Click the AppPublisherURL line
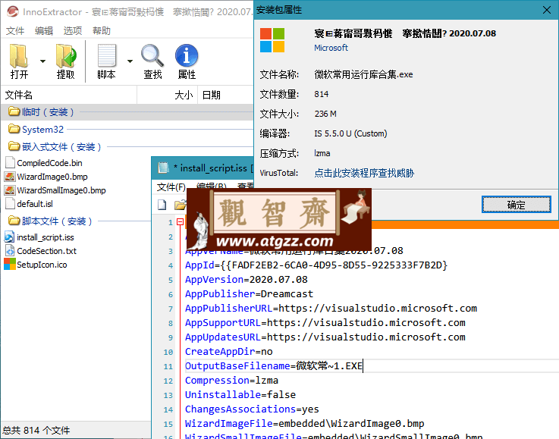Image resolution: width=559 pixels, height=439 pixels. click(331, 309)
